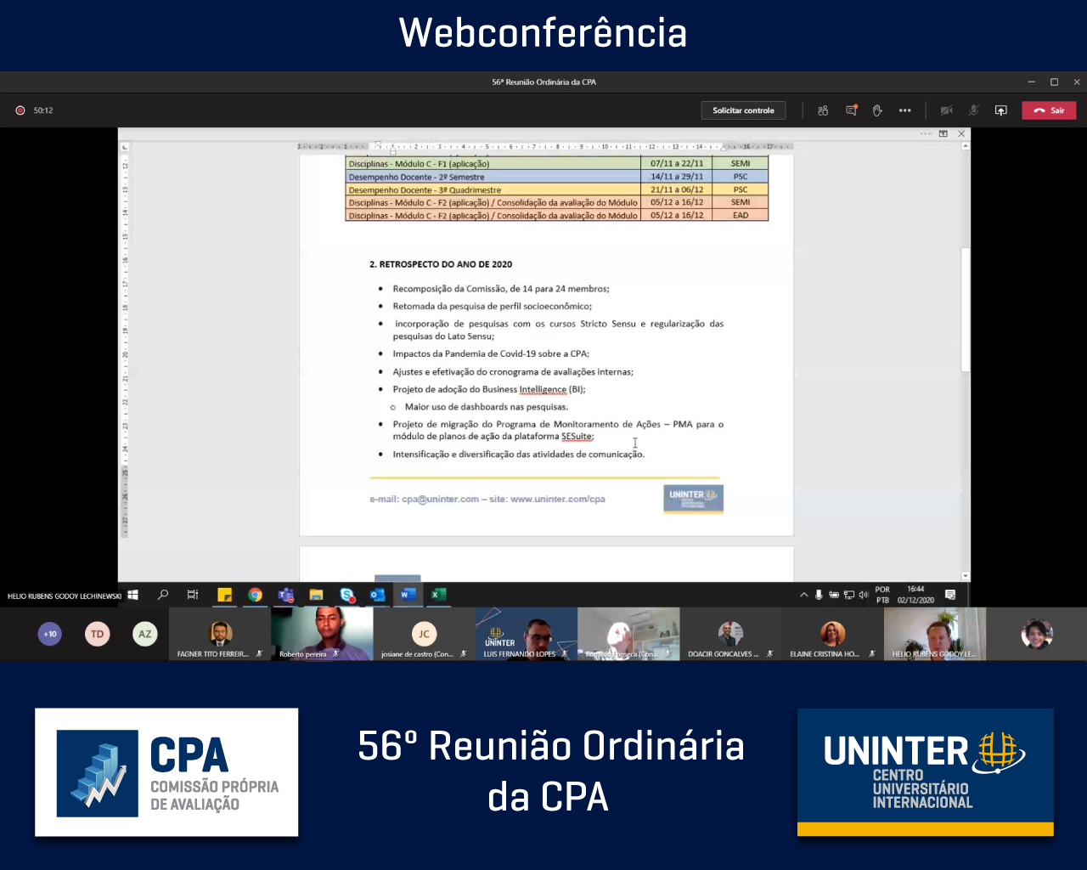Raise your hand in the meeting
This screenshot has height=870, width=1087.
pos(877,110)
